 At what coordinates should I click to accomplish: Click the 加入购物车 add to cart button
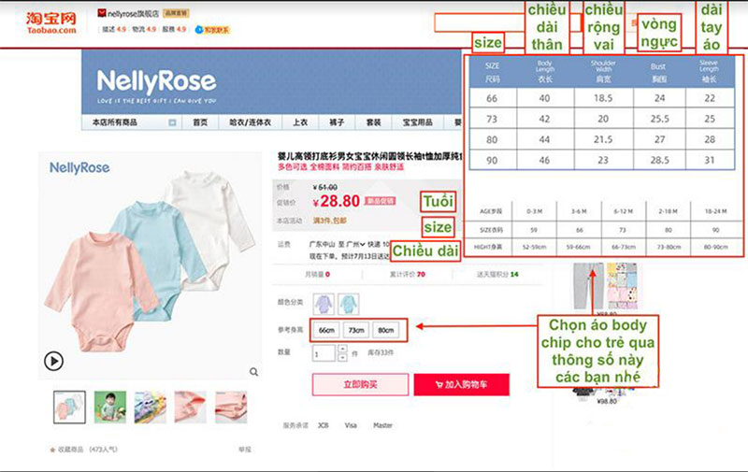coord(461,384)
